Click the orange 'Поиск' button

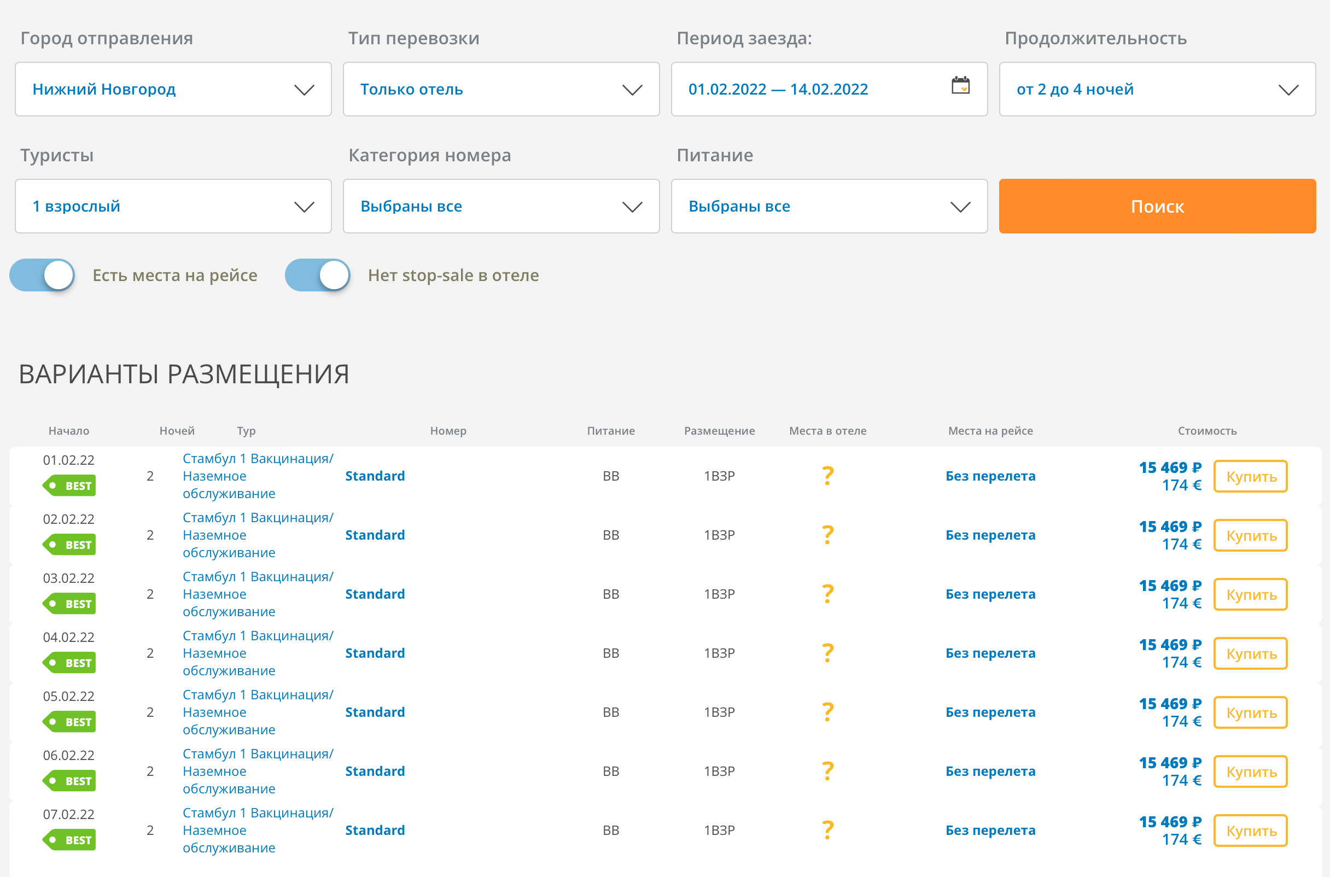pyautogui.click(x=1157, y=206)
